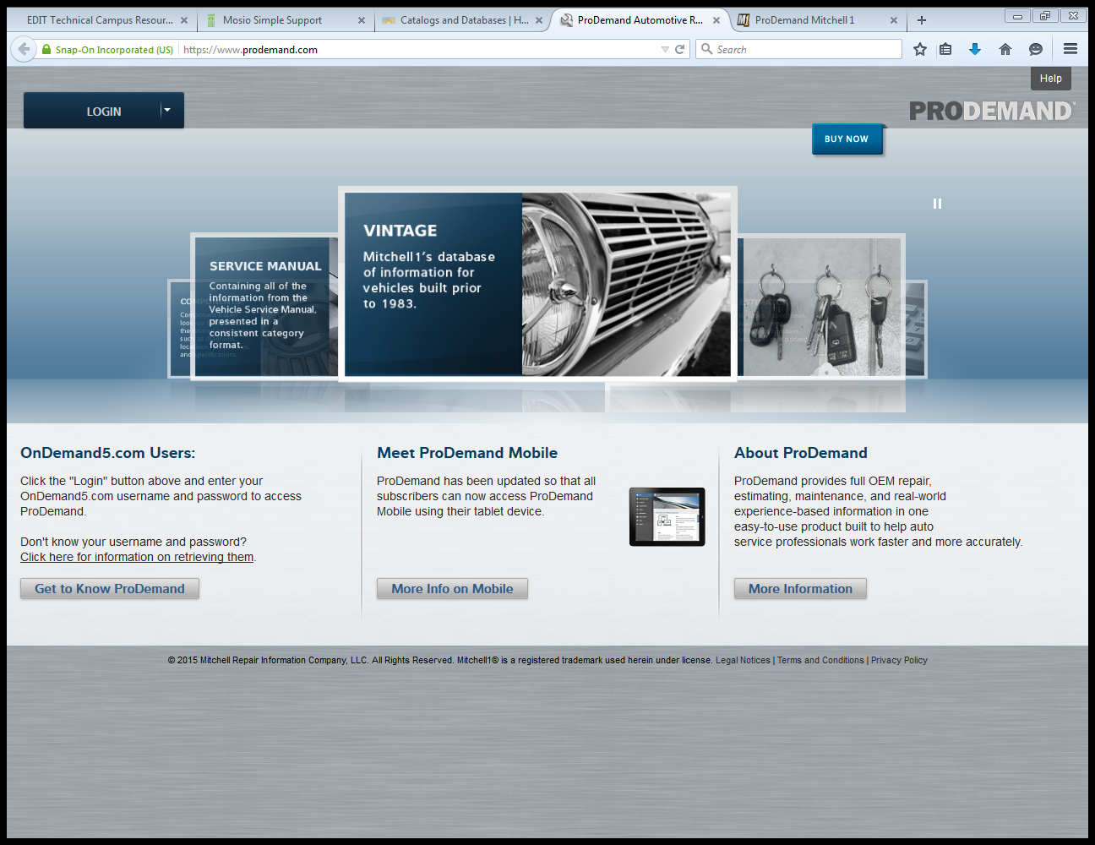Open the address bar history dropdown

click(667, 49)
